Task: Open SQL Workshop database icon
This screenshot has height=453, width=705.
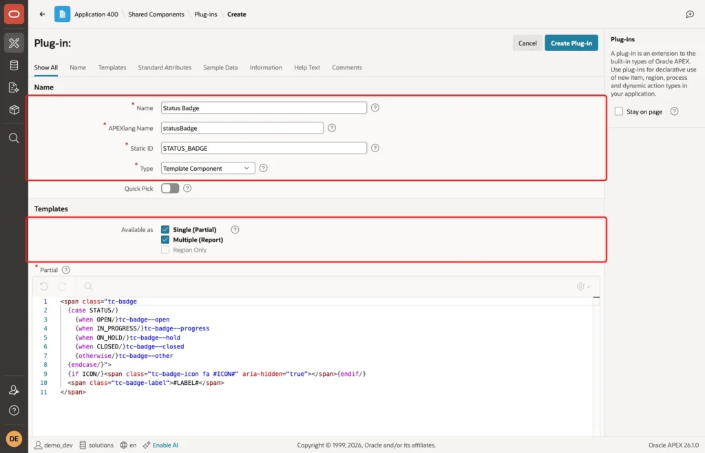Action: 14,65
